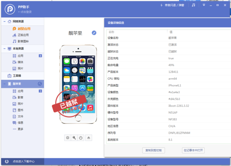
Task: Select the 序列号 row value DNPLJ81ZFNNM
Action: 179,133
